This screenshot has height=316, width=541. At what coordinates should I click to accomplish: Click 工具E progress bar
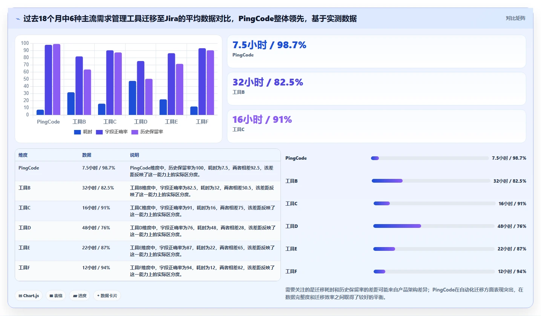(x=434, y=249)
